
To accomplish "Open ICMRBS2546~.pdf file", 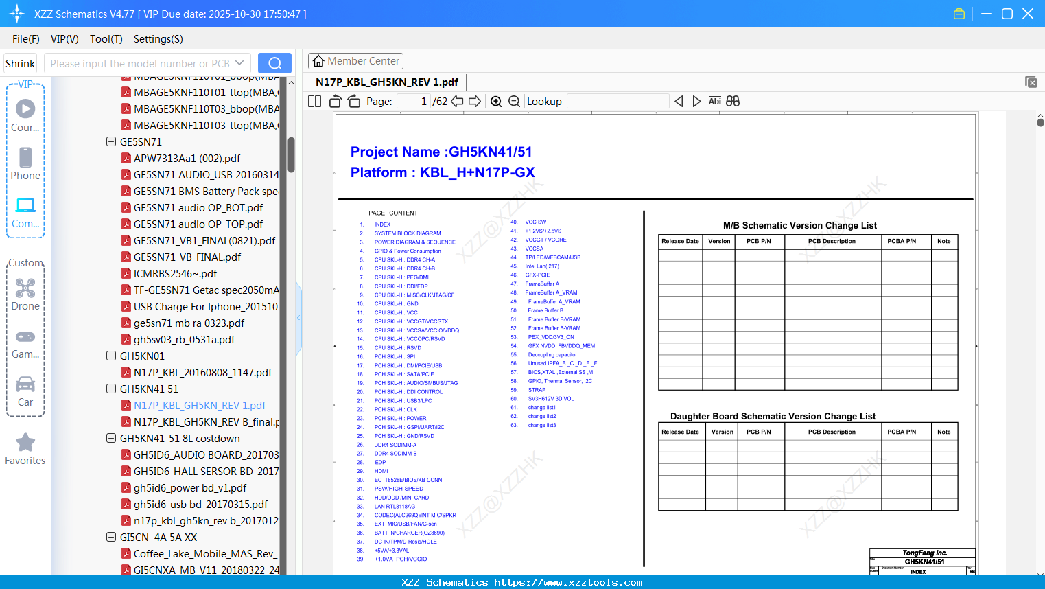I will coord(175,273).
